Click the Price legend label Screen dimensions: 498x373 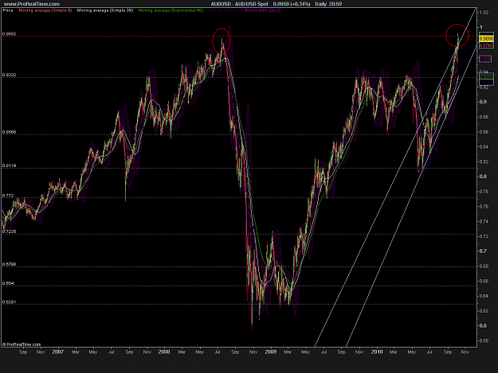tap(8, 10)
